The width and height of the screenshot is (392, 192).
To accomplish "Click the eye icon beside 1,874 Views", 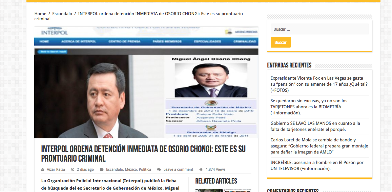I will click(x=201, y=169).
